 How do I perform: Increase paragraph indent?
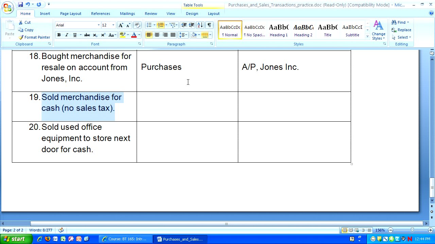192,25
